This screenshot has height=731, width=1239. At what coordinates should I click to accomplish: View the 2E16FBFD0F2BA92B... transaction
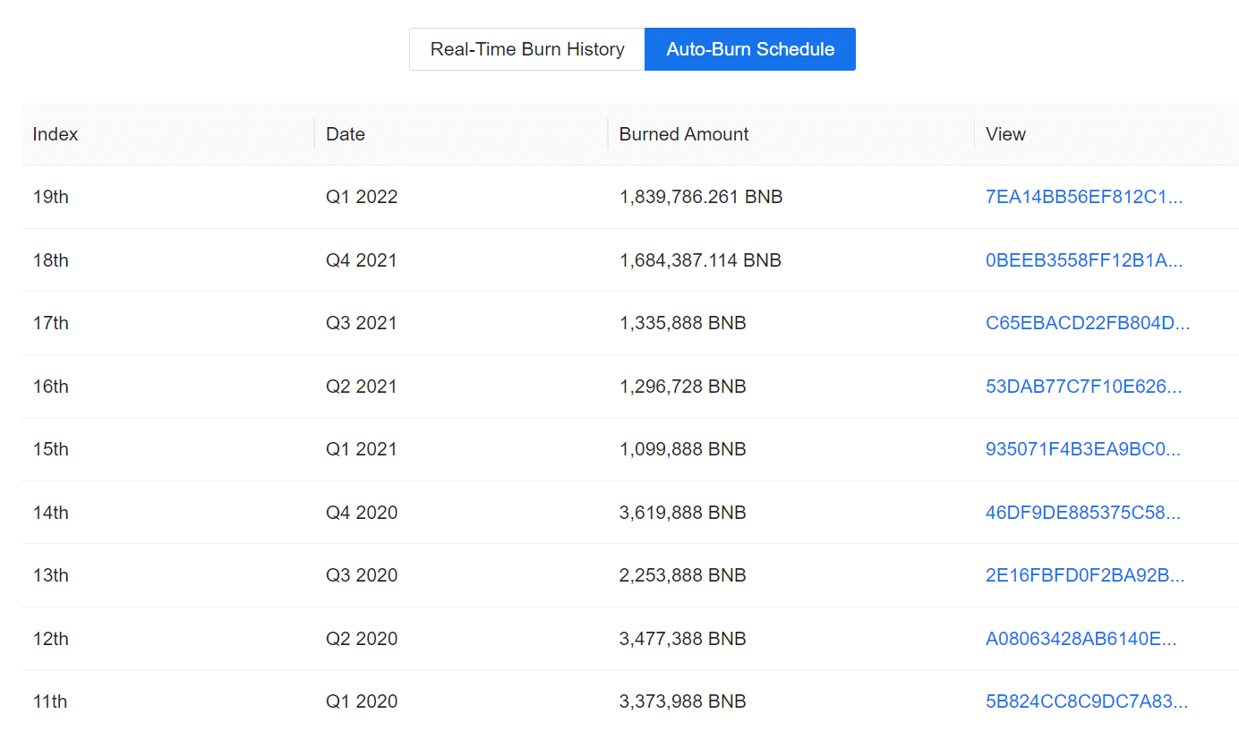pyautogui.click(x=1085, y=575)
